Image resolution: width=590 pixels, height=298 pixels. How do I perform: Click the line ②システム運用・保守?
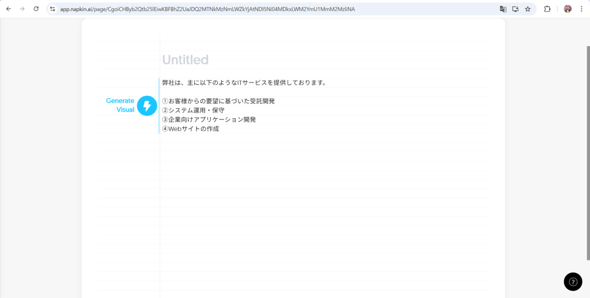(x=193, y=110)
